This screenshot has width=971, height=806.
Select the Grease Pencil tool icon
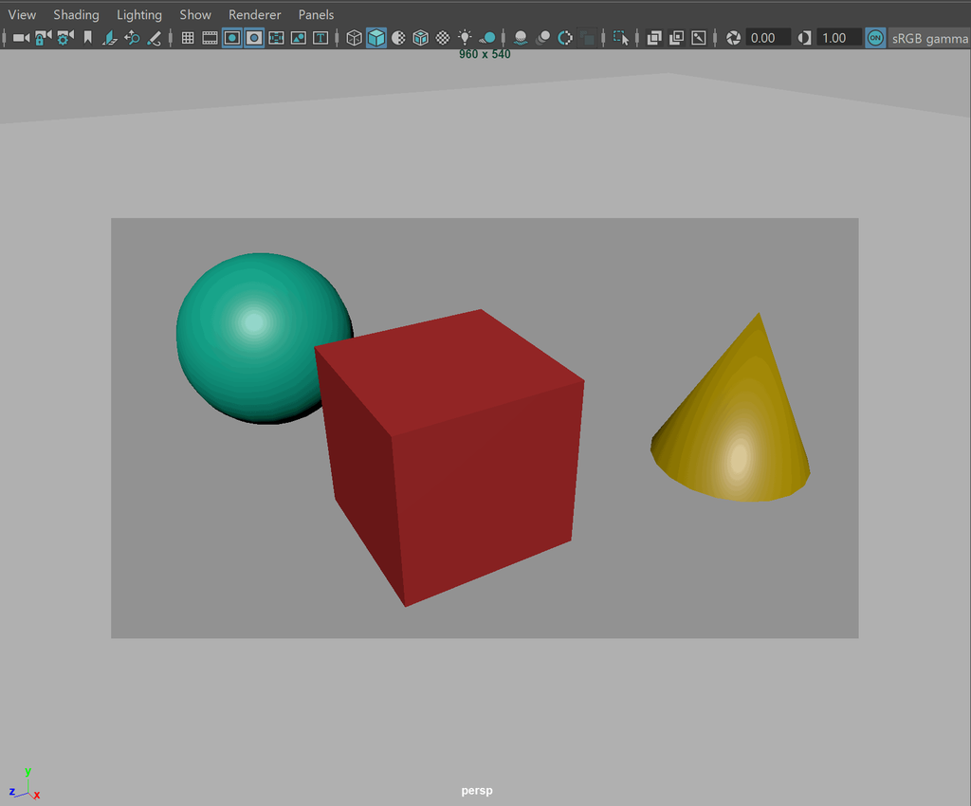155,38
